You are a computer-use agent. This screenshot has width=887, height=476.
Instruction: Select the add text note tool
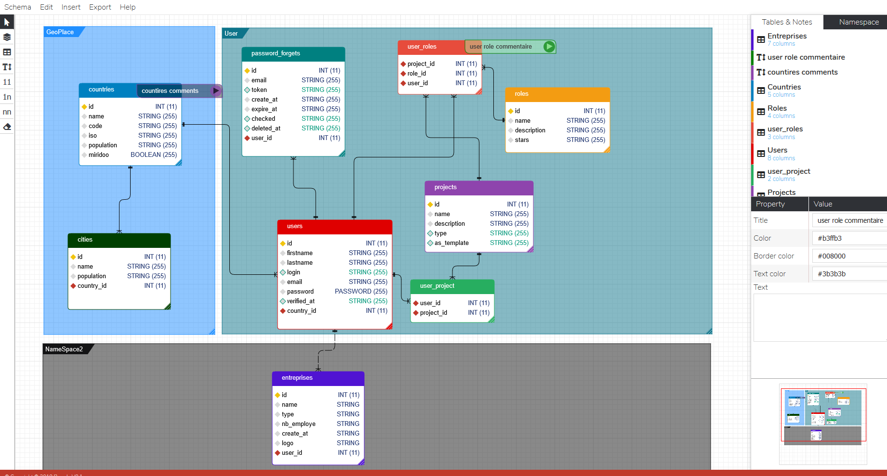coord(7,67)
